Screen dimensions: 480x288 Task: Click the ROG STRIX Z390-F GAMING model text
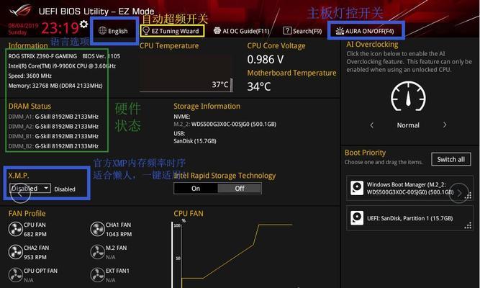pyautogui.click(x=42, y=56)
